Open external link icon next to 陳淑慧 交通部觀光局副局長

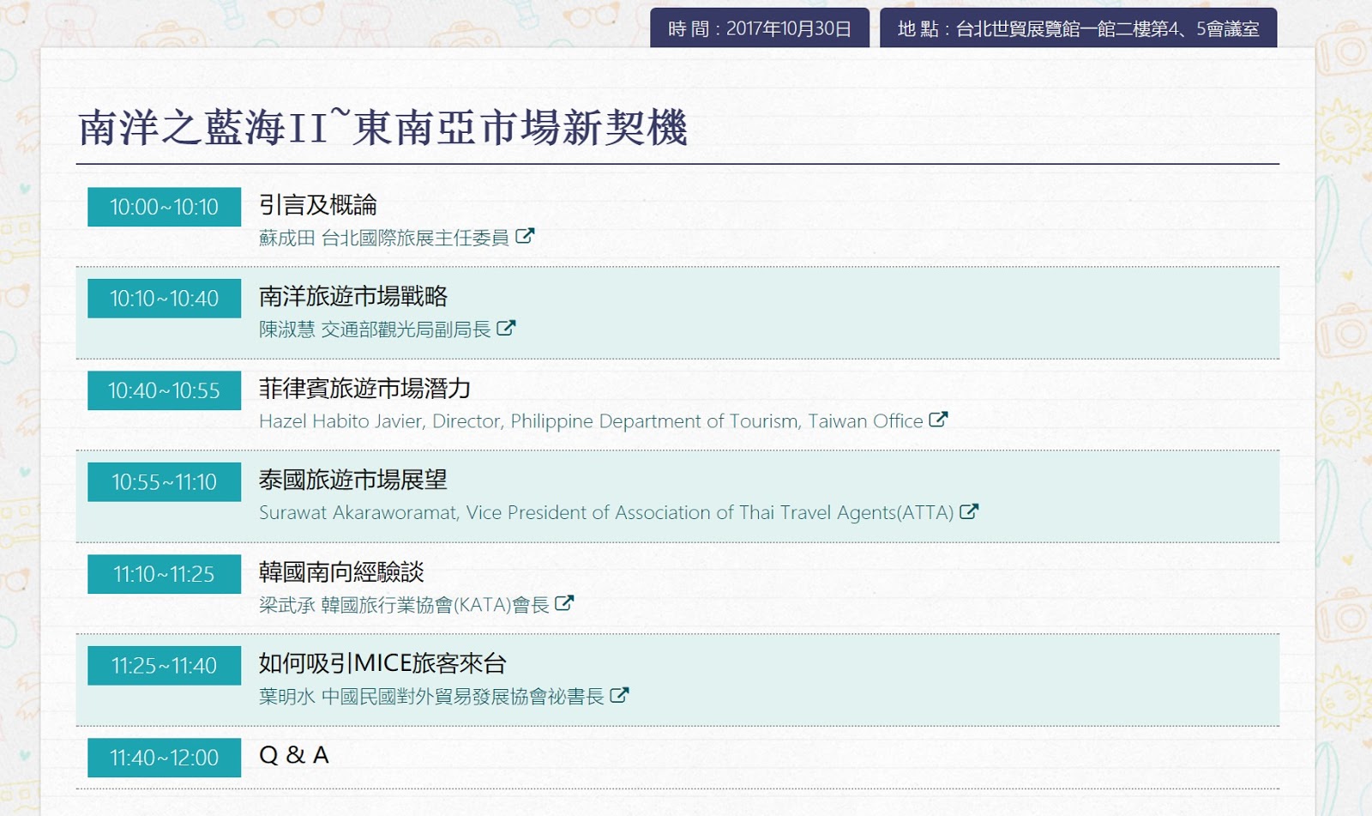[506, 328]
